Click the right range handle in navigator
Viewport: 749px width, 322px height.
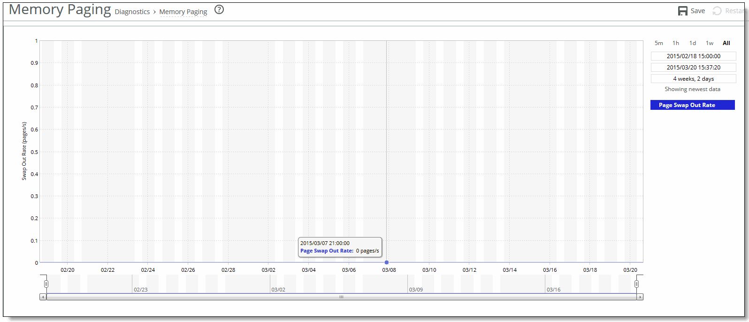[x=636, y=284]
